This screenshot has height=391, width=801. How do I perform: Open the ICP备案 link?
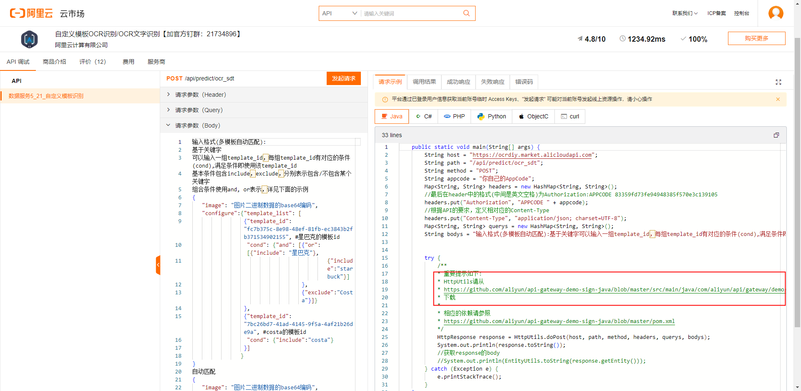[x=716, y=13]
